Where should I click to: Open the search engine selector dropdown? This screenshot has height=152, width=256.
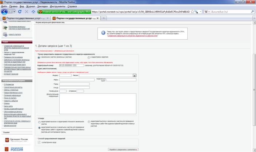(x=209, y=12)
